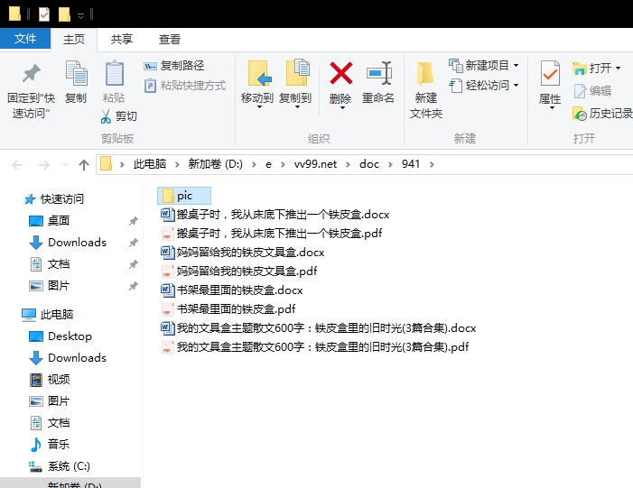Click the 941 breadcrumb in address bar
Viewport: 633px width, 488px height.
tap(411, 164)
